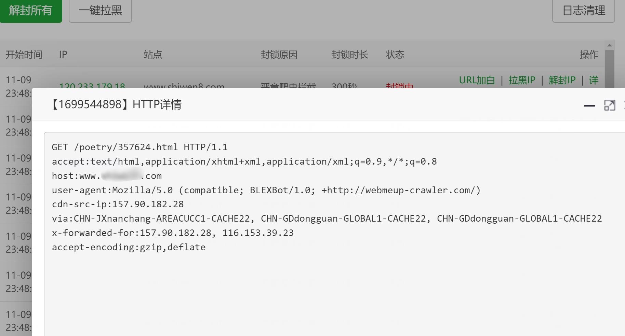Image resolution: width=625 pixels, height=336 pixels.
Task: Click 解封IP link in first row
Action: pyautogui.click(x=562, y=80)
